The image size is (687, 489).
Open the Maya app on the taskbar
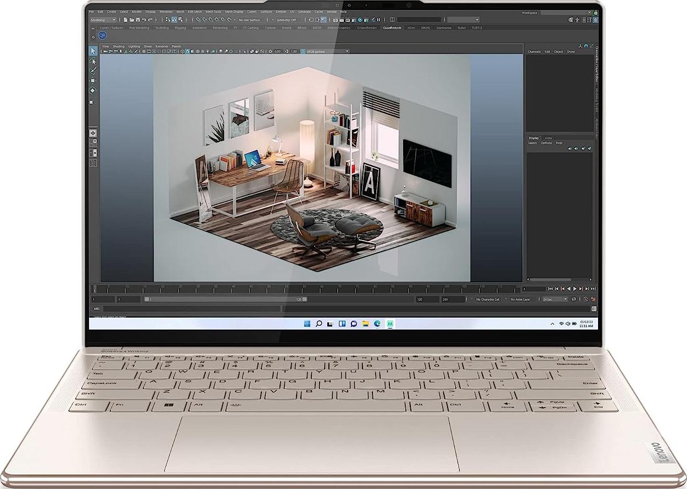[390, 324]
